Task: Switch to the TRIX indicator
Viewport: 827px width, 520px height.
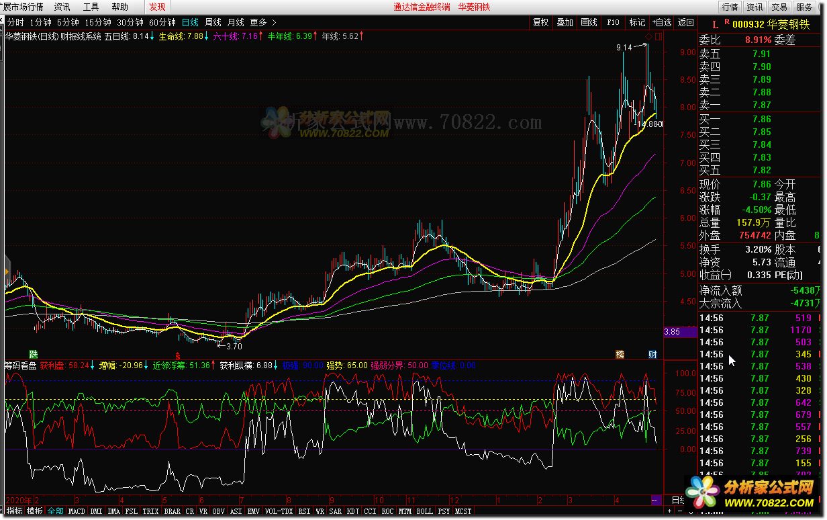Action: point(151,511)
